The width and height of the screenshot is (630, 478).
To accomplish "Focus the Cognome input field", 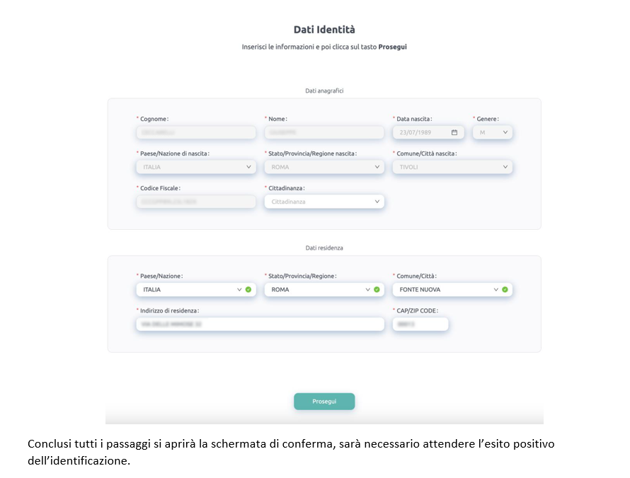I will tap(196, 132).
